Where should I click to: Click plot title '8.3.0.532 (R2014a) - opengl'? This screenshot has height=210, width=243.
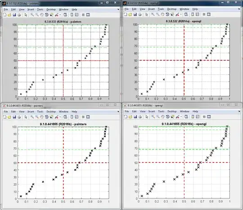pyautogui.click(x=184, y=21)
